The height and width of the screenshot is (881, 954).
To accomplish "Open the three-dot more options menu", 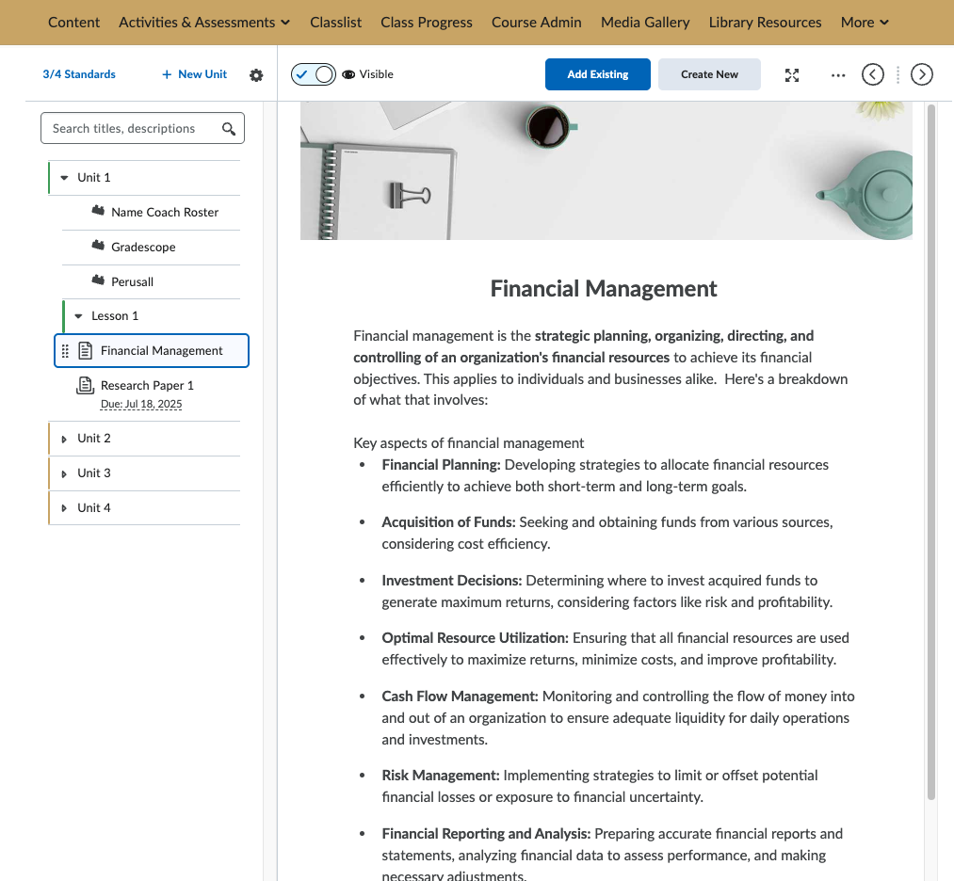I will 838,75.
